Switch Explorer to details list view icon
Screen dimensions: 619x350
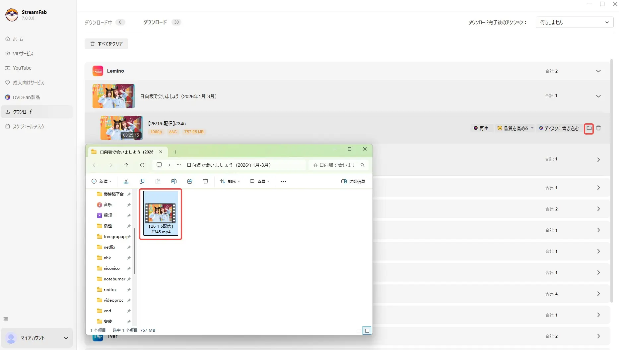point(358,330)
